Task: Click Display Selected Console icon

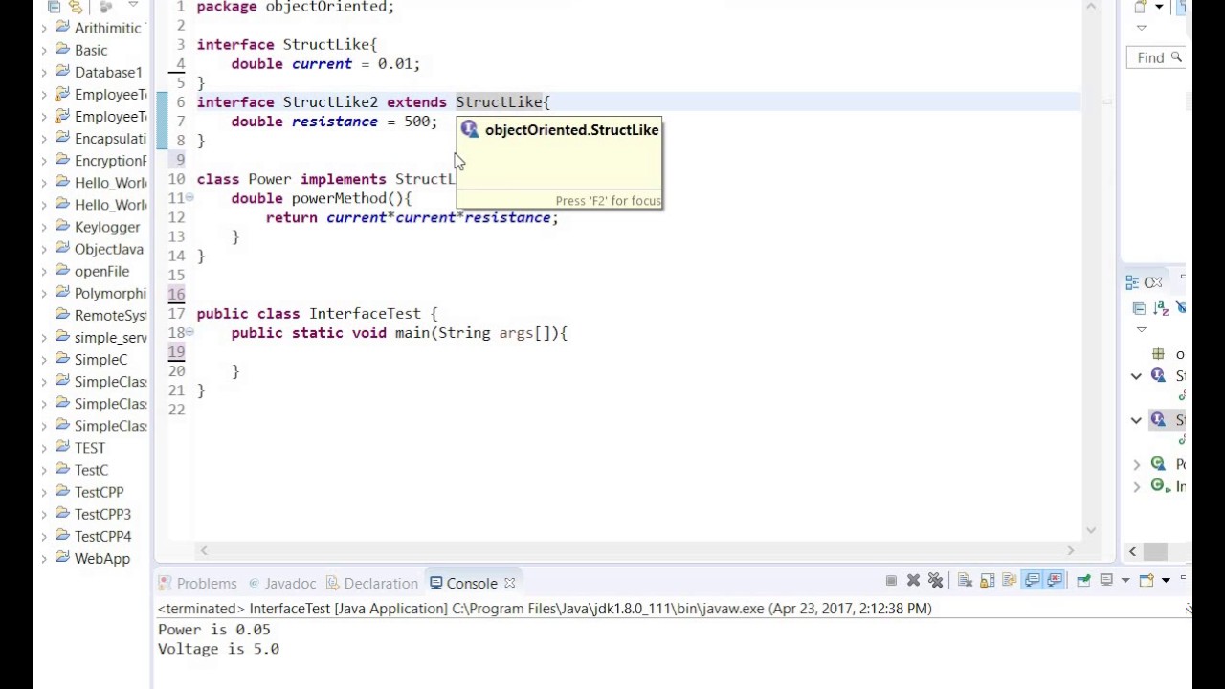Action: pos(1106,580)
